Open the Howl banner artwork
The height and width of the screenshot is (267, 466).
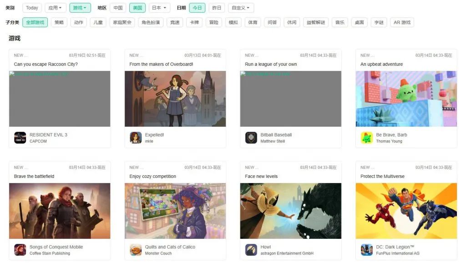pos(291,211)
